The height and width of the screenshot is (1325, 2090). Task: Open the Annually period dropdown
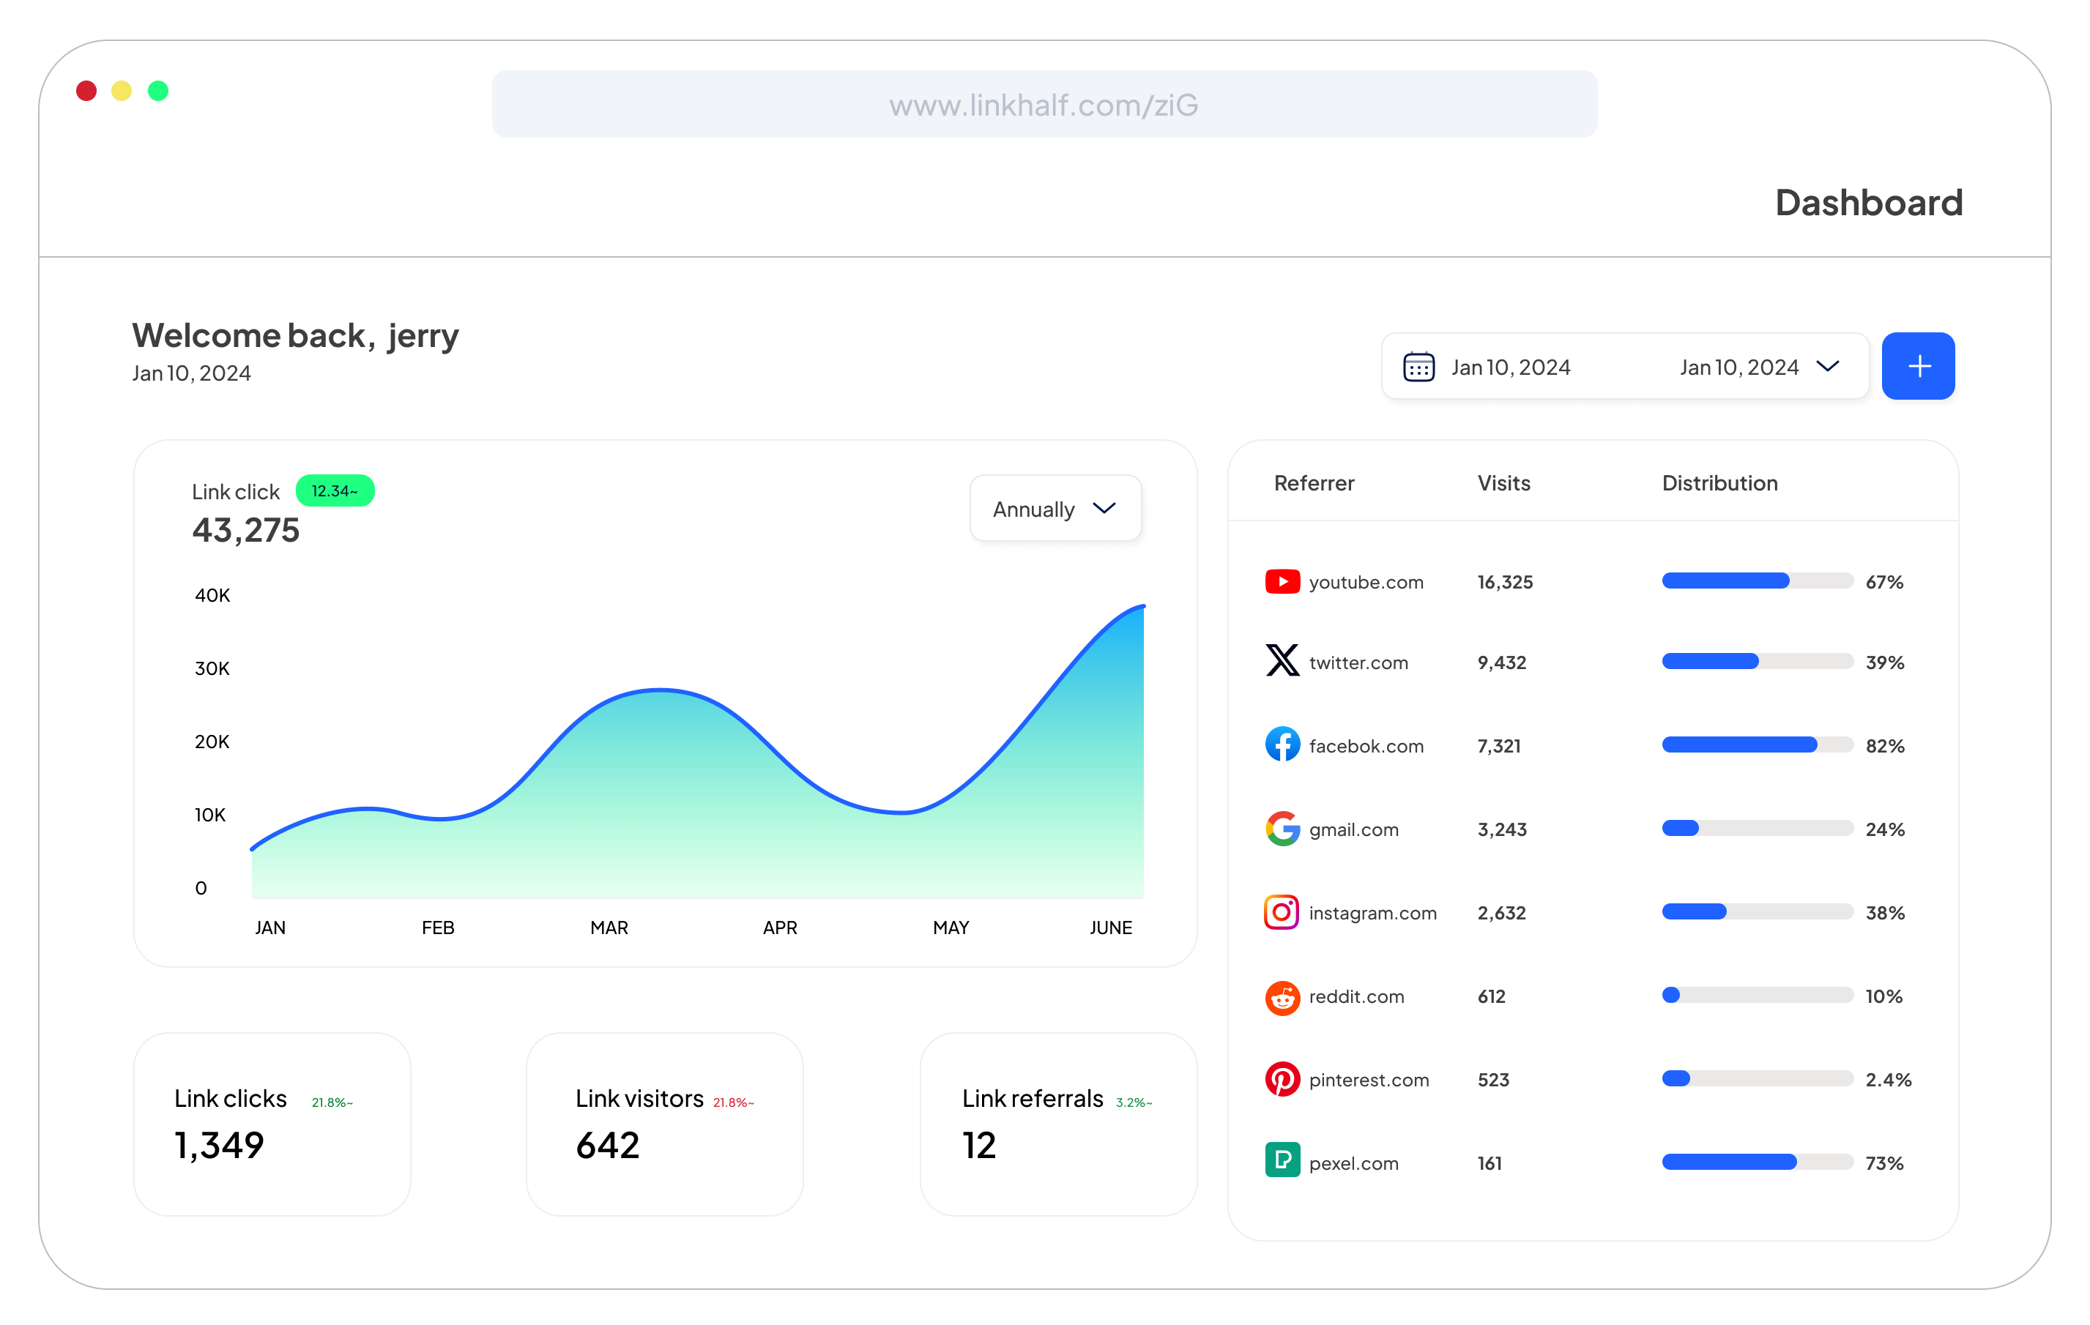coord(1055,509)
